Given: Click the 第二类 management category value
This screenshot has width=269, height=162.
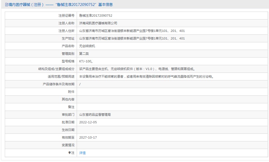Looking at the screenshot, I should click(84, 54).
